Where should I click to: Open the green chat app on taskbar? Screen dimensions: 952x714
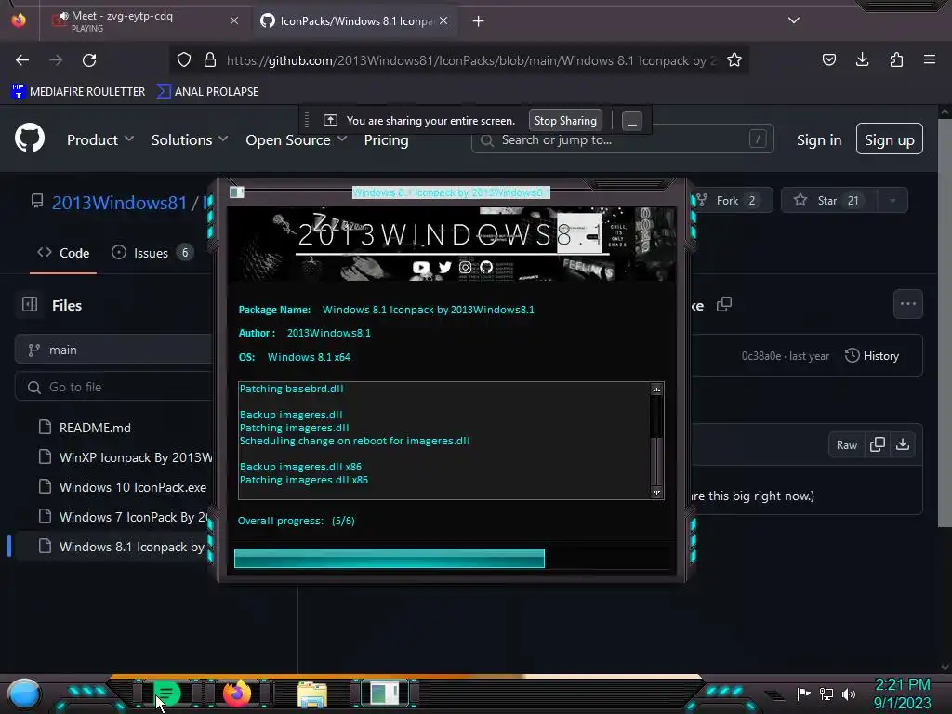[166, 694]
